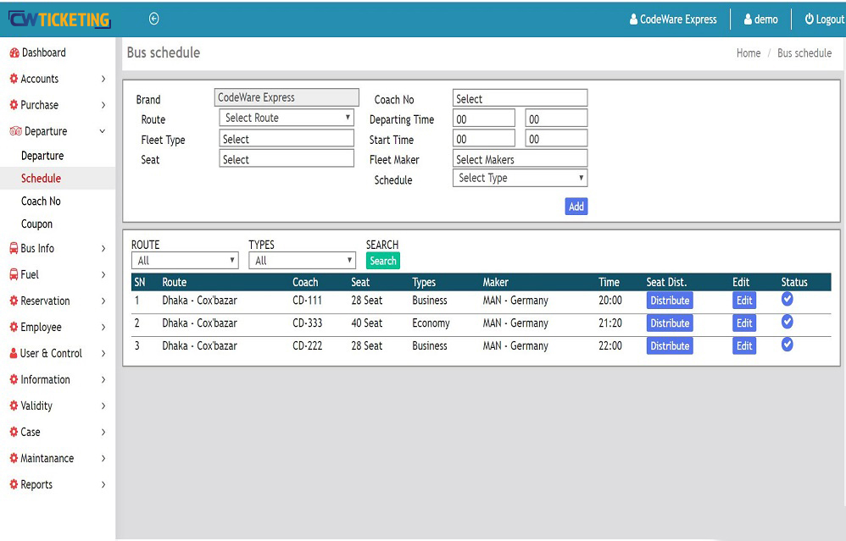Open the Select Route dropdown
The image size is (846, 541).
[287, 117]
